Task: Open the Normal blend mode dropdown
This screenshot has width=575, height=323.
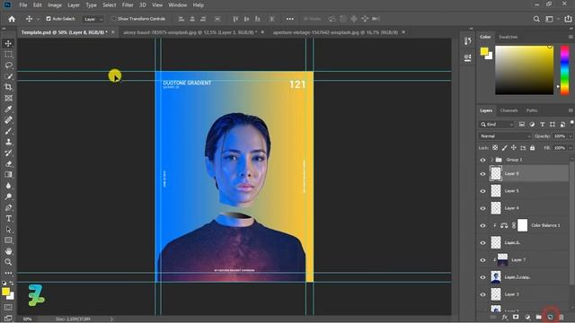Action: [505, 135]
